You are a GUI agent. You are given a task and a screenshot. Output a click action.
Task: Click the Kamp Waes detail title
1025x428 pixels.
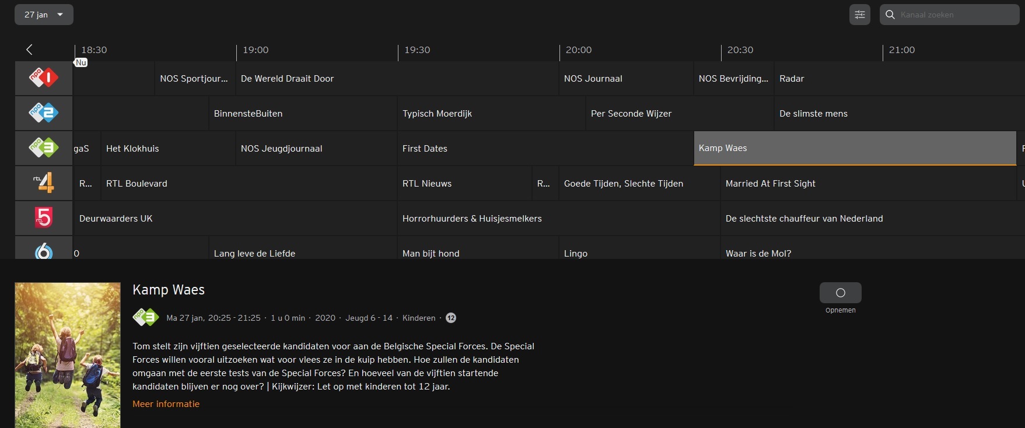(x=169, y=290)
